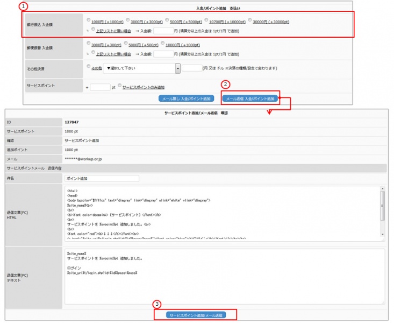
Task: Click the メール送信 入金/ポイント追加 button
Action: pyautogui.click(x=250, y=99)
